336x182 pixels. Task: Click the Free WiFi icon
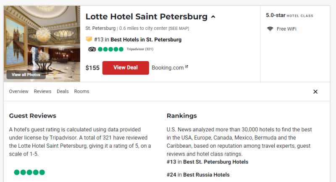[270, 29]
